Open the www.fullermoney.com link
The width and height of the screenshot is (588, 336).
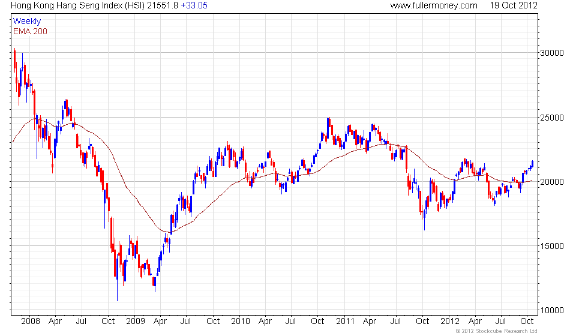[433, 5]
